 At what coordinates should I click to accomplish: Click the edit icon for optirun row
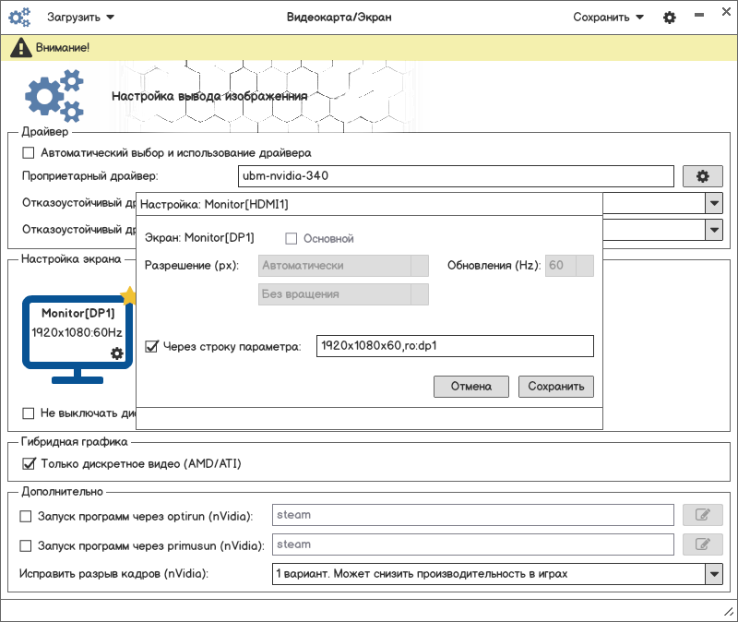(x=703, y=515)
